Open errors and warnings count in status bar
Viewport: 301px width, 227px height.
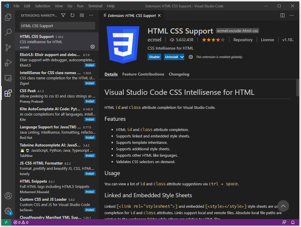point(21,222)
